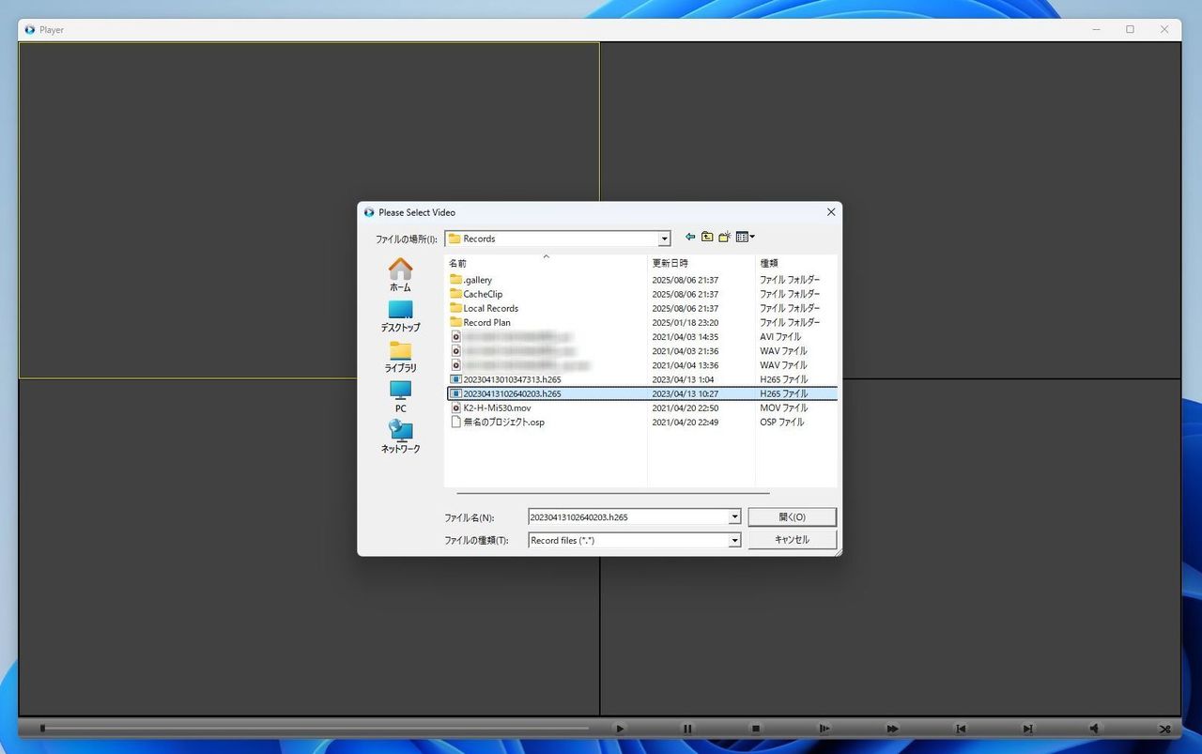
Task: Go back using the green arrow icon
Action: coord(690,238)
